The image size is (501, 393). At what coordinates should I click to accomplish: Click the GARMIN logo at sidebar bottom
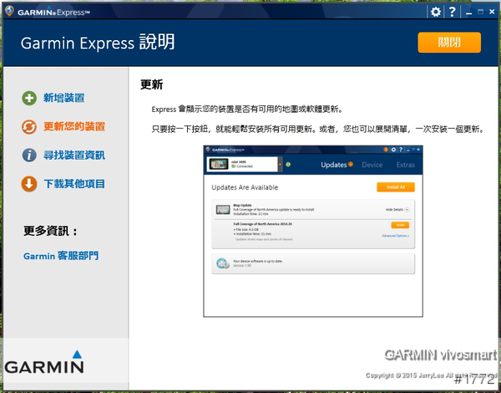pos(44,362)
